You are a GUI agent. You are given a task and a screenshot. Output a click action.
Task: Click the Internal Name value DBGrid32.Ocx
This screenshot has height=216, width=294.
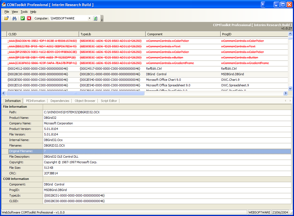pyautogui.click(x=167, y=140)
